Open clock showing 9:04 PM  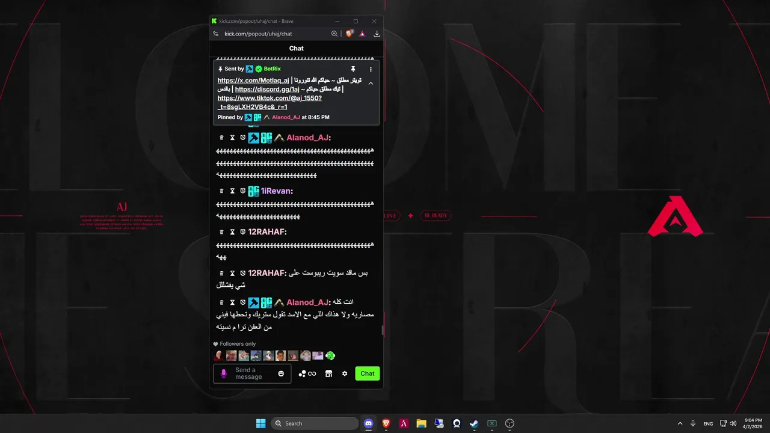753,423
